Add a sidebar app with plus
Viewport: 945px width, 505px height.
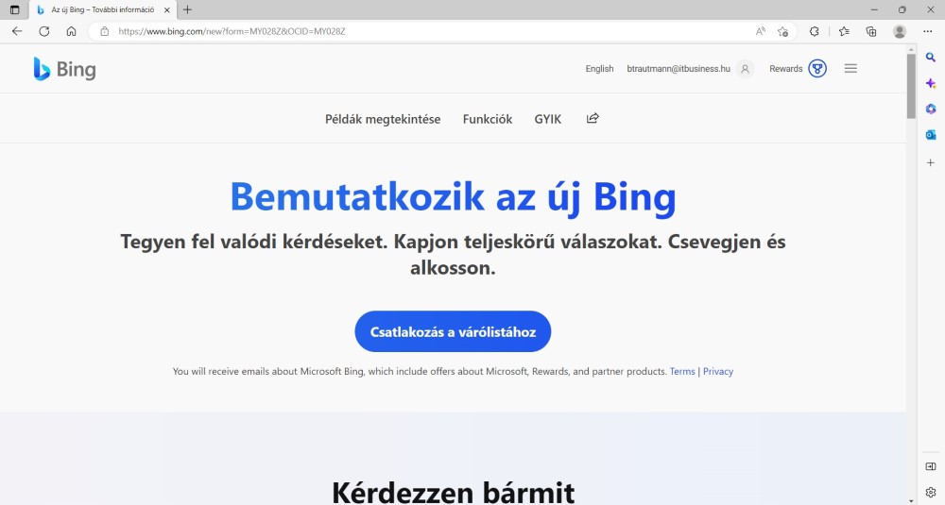click(x=931, y=162)
